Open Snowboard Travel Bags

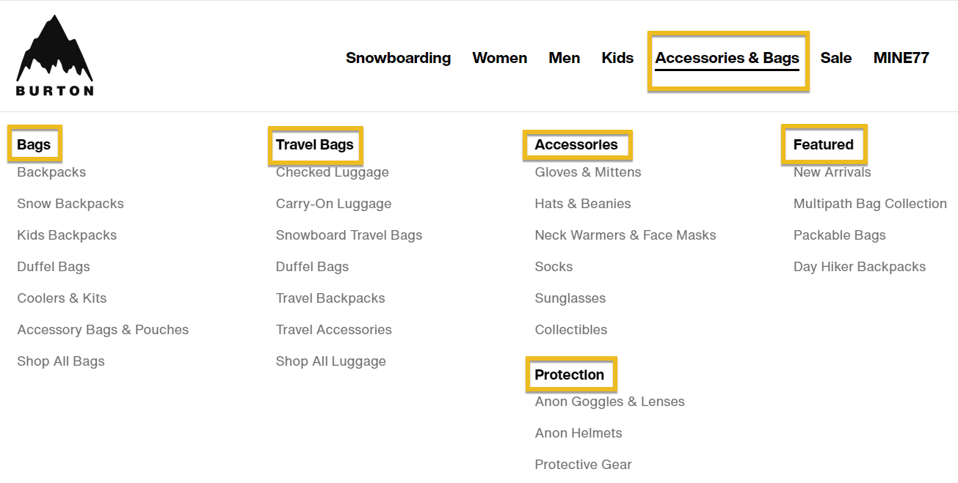click(x=349, y=235)
